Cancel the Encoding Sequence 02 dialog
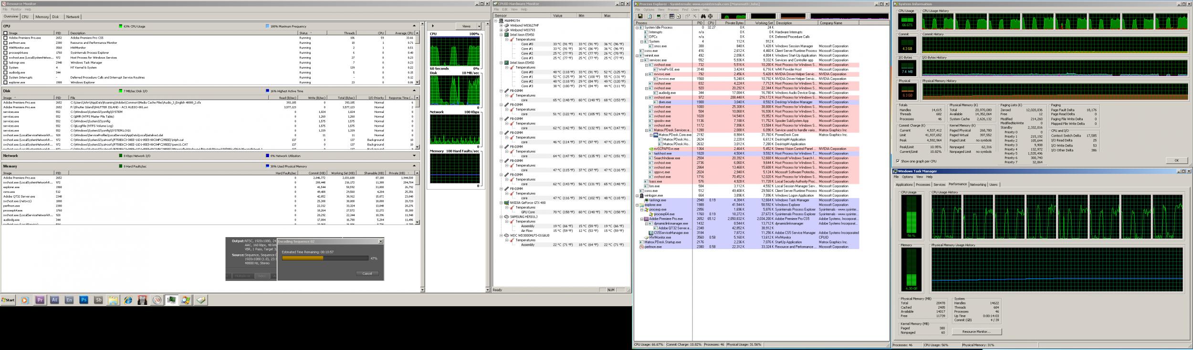Image resolution: width=1193 pixels, height=350 pixels. (x=367, y=274)
